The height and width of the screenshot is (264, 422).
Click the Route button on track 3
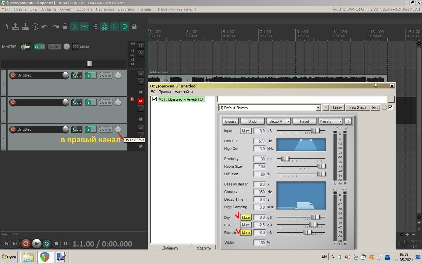[77, 130]
